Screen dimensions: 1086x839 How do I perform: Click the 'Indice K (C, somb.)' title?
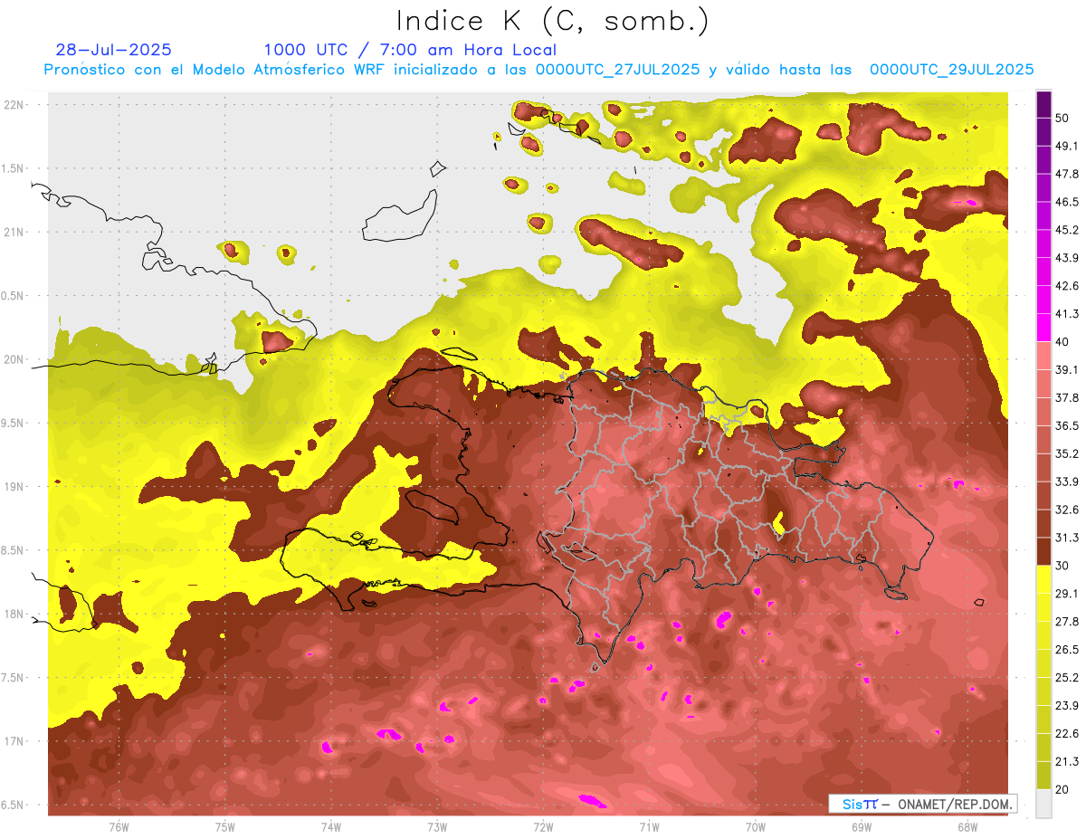click(x=552, y=21)
